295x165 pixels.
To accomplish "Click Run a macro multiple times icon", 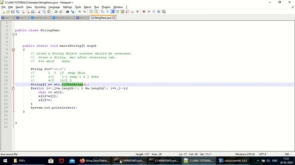I will coord(159,11).
